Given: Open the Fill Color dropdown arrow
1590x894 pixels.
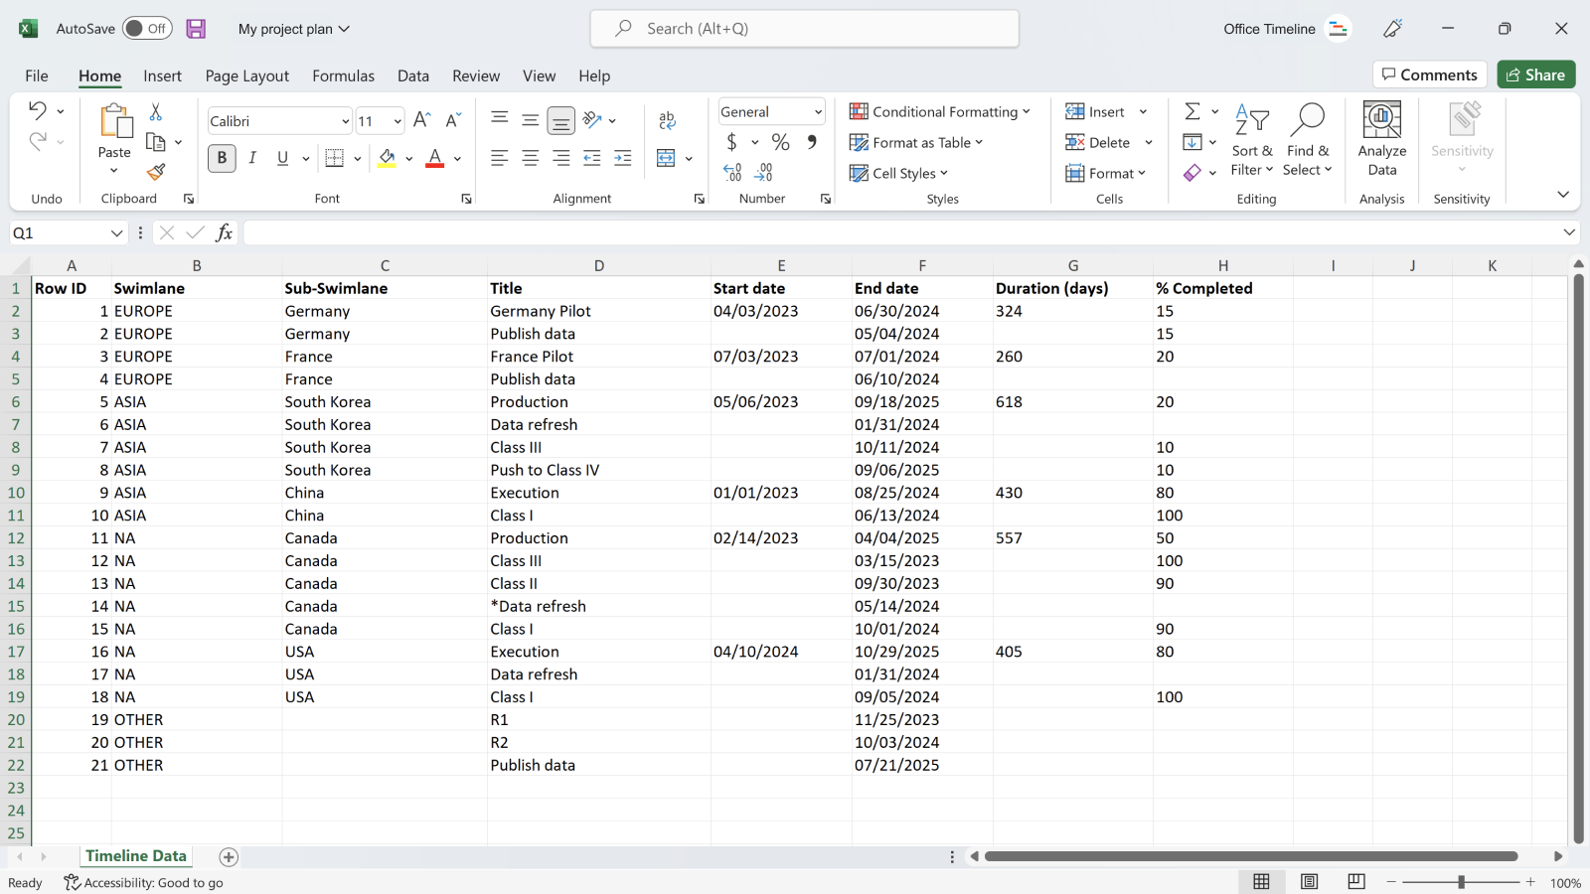Looking at the screenshot, I should pyautogui.click(x=408, y=158).
